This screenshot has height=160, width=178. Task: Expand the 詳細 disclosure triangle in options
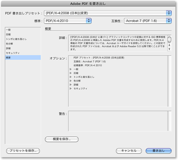click(x=71, y=85)
